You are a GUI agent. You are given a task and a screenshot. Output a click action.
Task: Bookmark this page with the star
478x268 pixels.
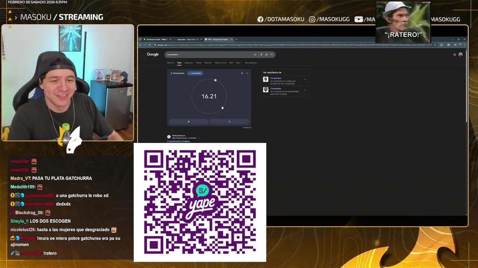point(435,45)
